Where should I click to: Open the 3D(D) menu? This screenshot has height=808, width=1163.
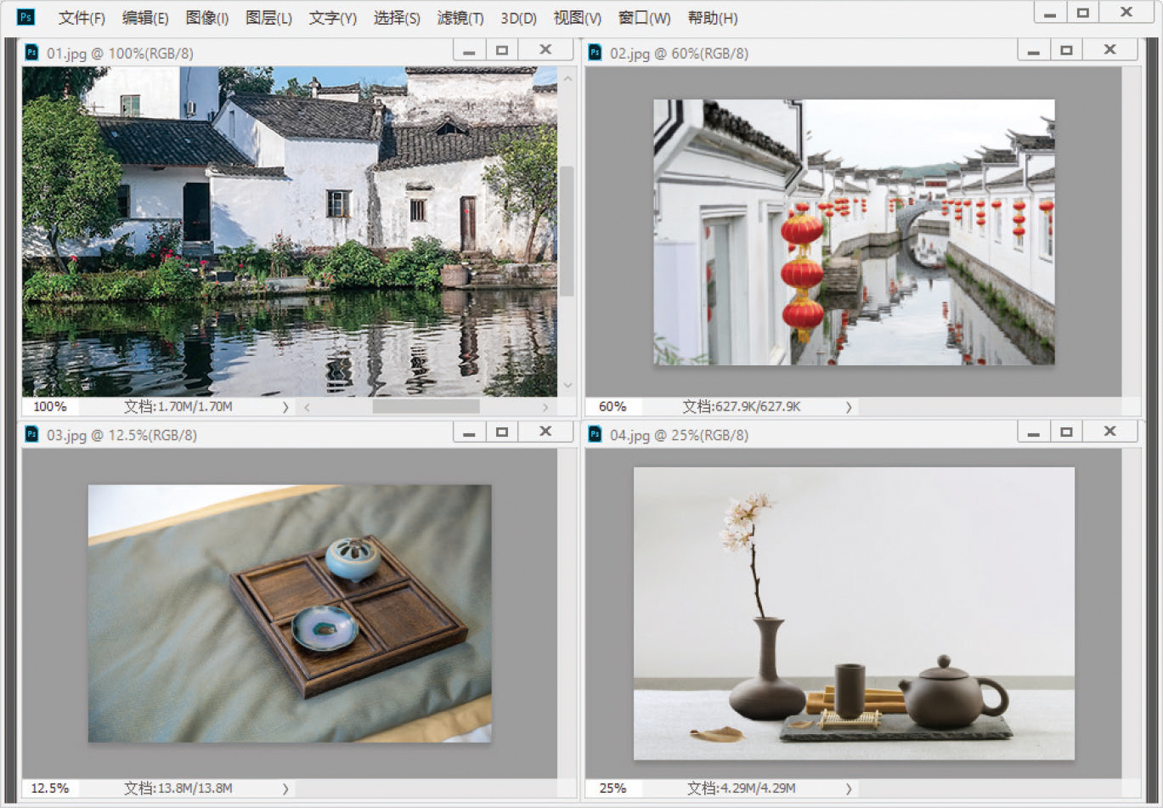tap(518, 18)
